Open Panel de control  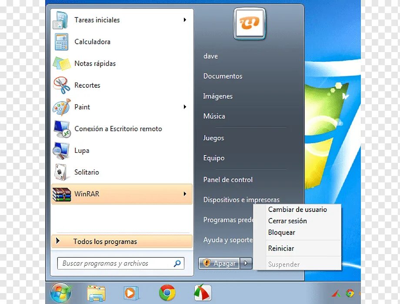[x=228, y=180]
